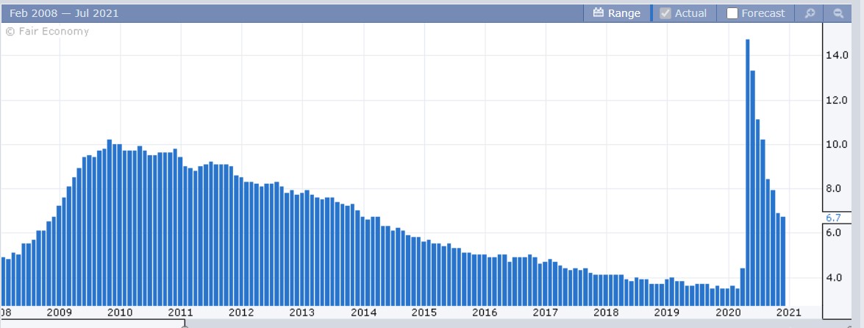The width and height of the screenshot is (864, 328).
Task: Click the 2017 year axis label
Action: tap(546, 313)
